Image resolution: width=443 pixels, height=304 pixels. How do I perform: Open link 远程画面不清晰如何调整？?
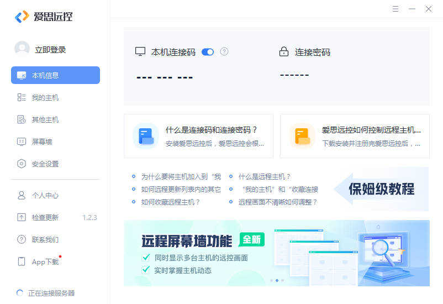coord(278,202)
